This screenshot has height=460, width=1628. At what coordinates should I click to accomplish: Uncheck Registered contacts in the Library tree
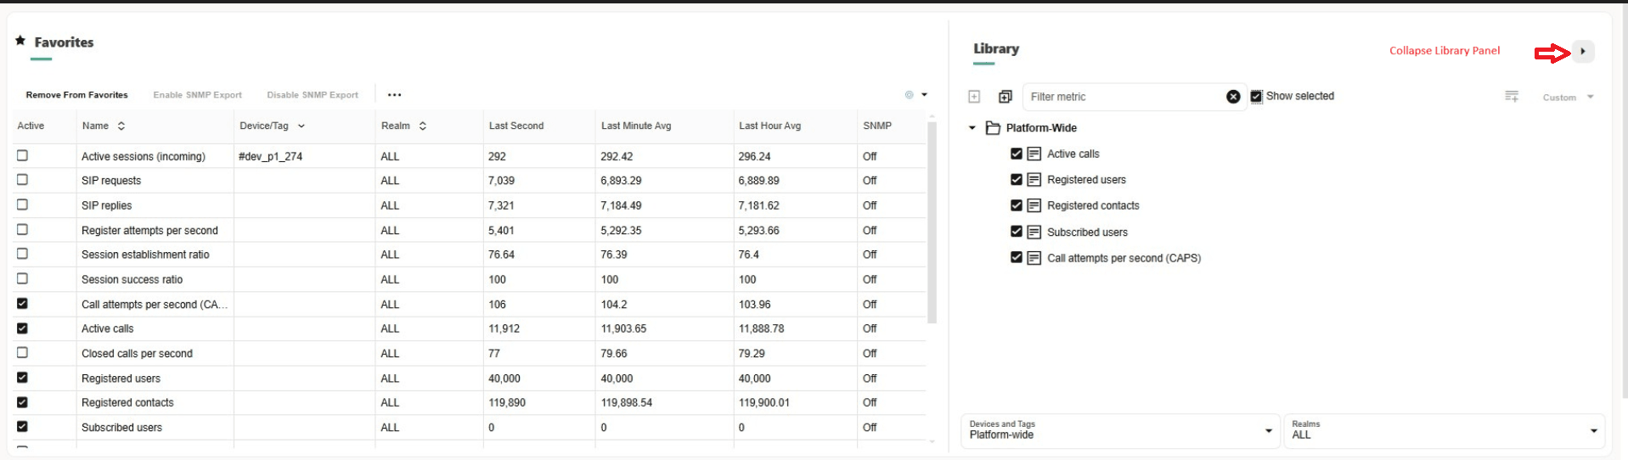tap(1016, 205)
